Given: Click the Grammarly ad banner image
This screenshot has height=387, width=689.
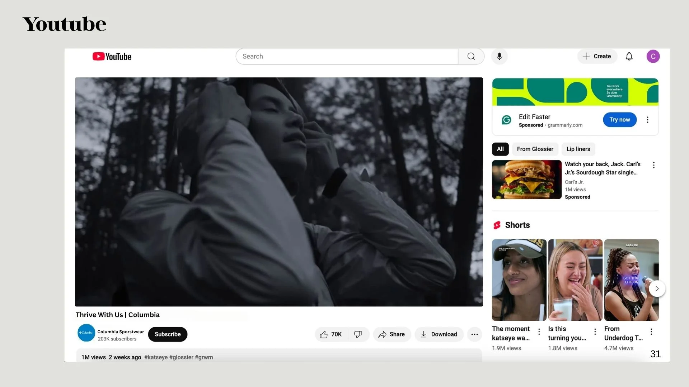Looking at the screenshot, I should pyautogui.click(x=575, y=92).
